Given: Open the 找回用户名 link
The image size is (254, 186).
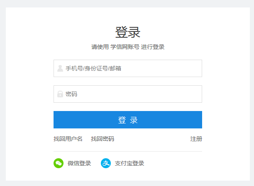Looking at the screenshot, I should (68, 139).
